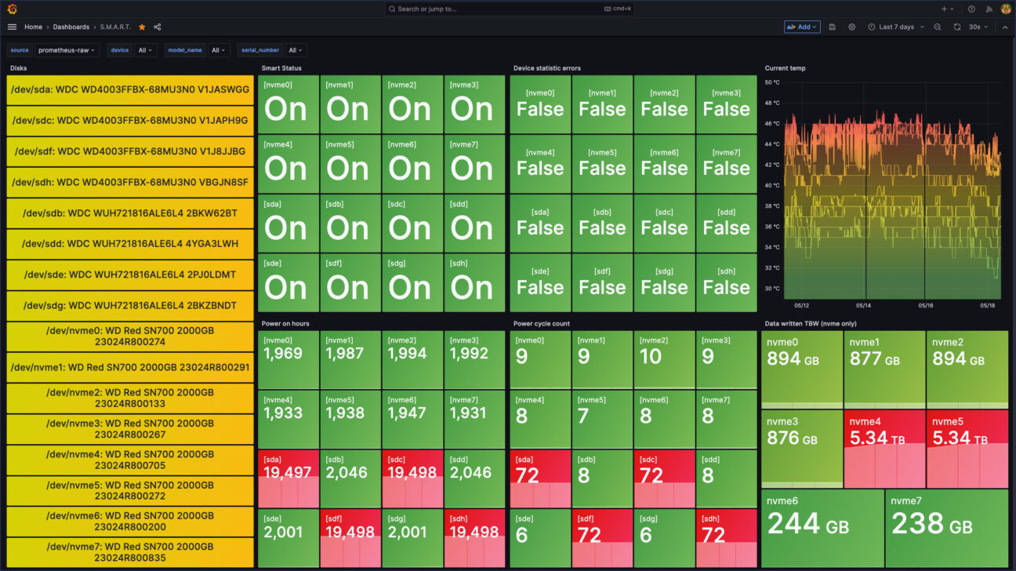Click the Device statistic errors panel title
Image resolution: width=1016 pixels, height=571 pixels.
click(x=547, y=68)
